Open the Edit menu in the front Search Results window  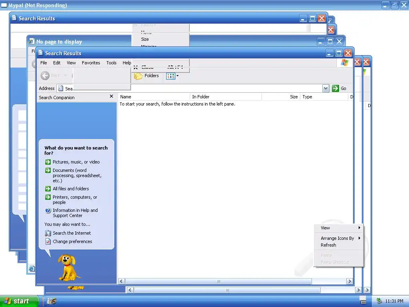57,63
